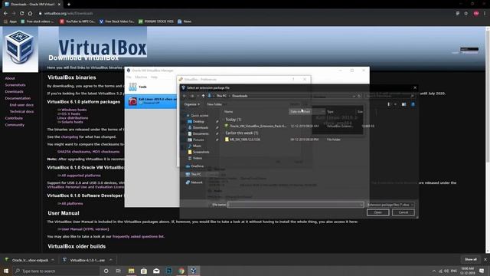This screenshot has height=276, width=490.
Task: Click the File name input field
Action: tap(296, 205)
